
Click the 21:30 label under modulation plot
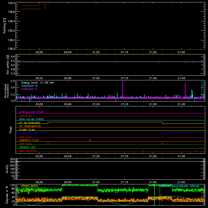coord(153,104)
